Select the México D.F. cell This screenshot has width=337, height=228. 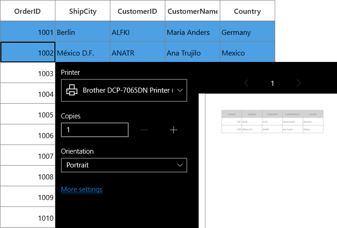pos(83,52)
